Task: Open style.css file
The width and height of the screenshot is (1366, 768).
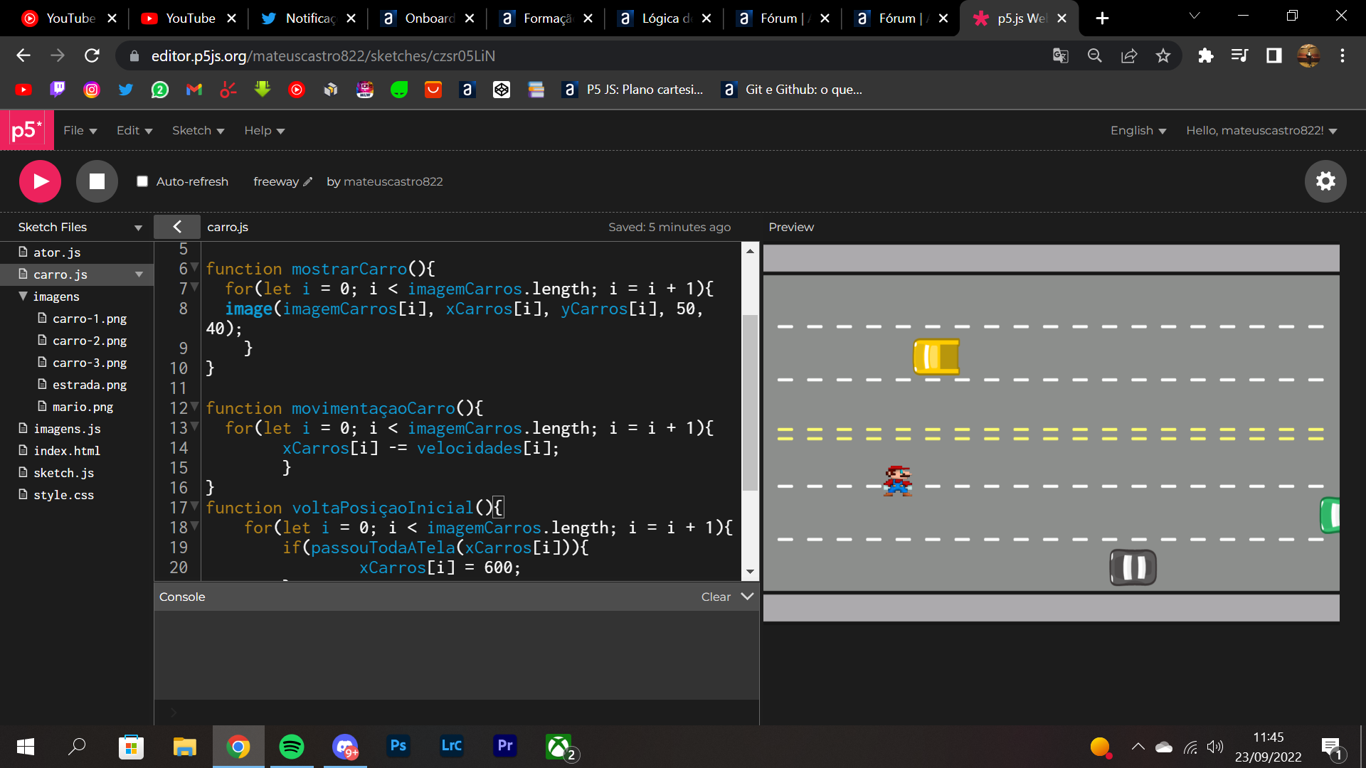Action: [x=63, y=495]
